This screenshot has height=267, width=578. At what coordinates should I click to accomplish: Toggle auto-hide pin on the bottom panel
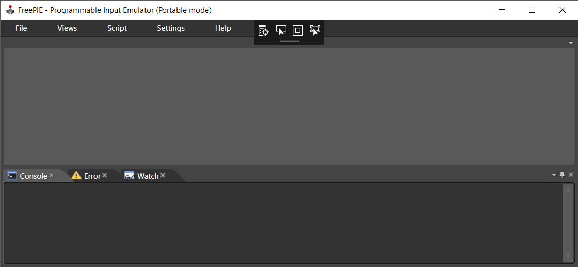[563, 175]
